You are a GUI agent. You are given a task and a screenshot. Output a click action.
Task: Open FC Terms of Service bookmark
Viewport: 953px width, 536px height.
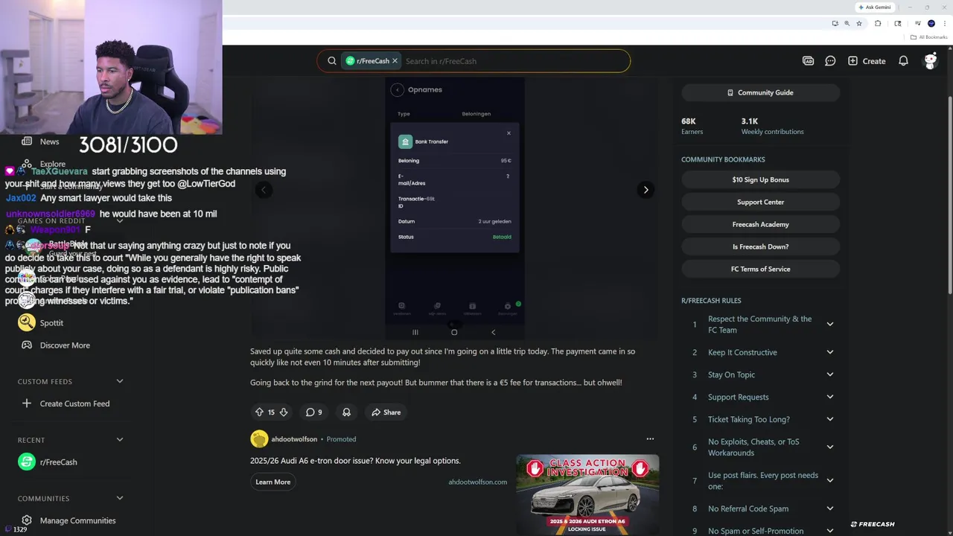tap(760, 269)
